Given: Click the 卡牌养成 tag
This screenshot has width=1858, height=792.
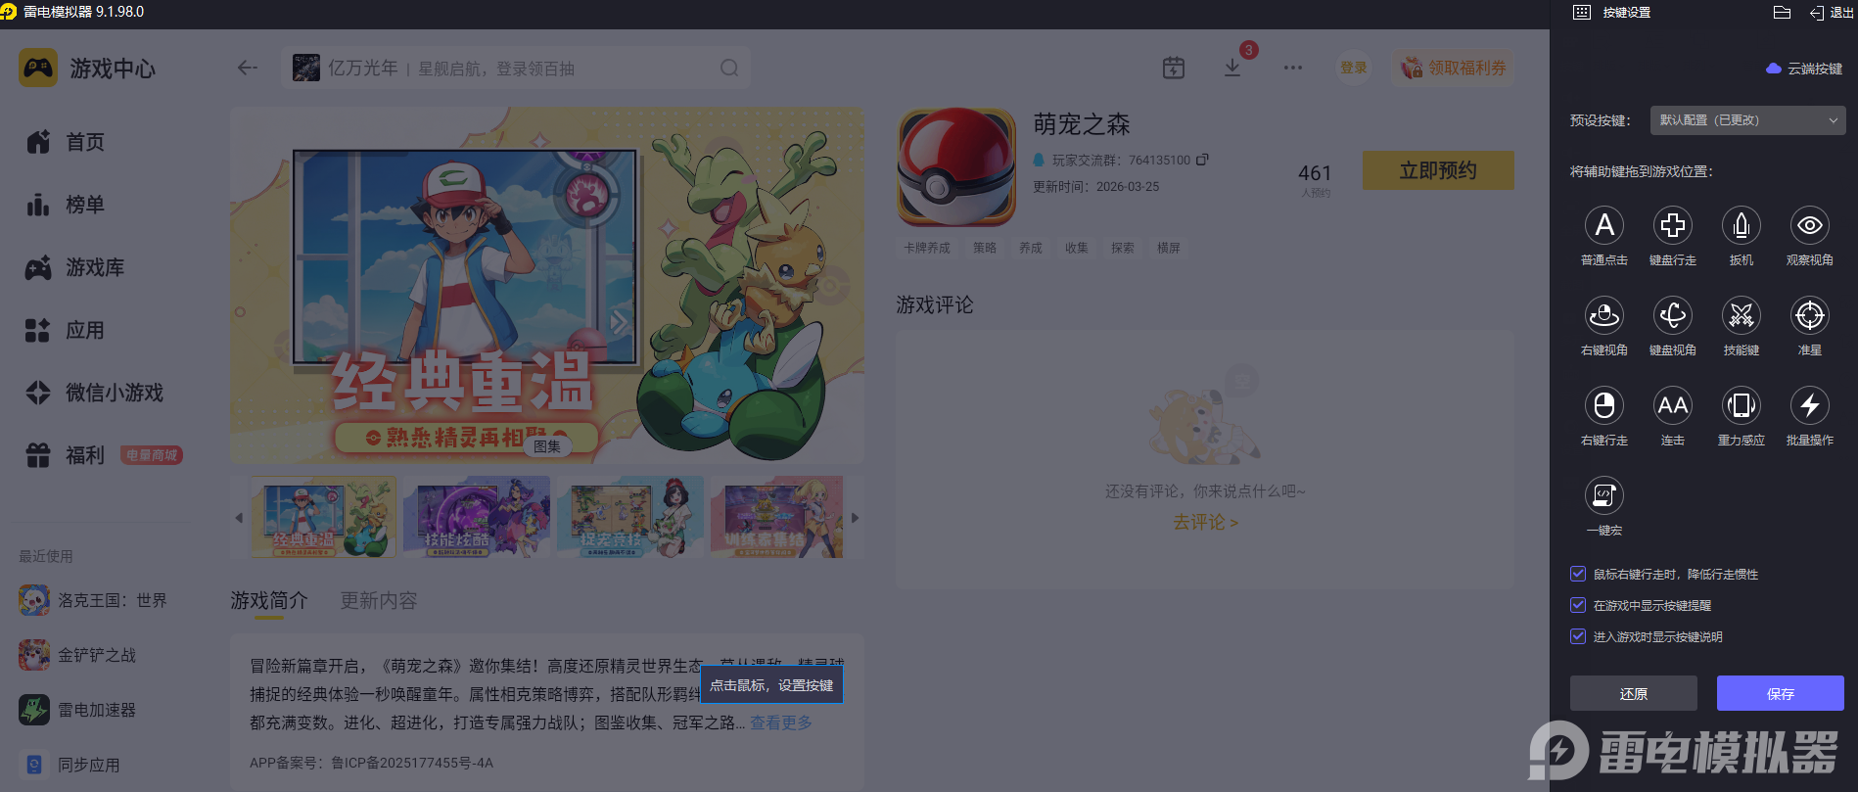Looking at the screenshot, I should (x=927, y=249).
